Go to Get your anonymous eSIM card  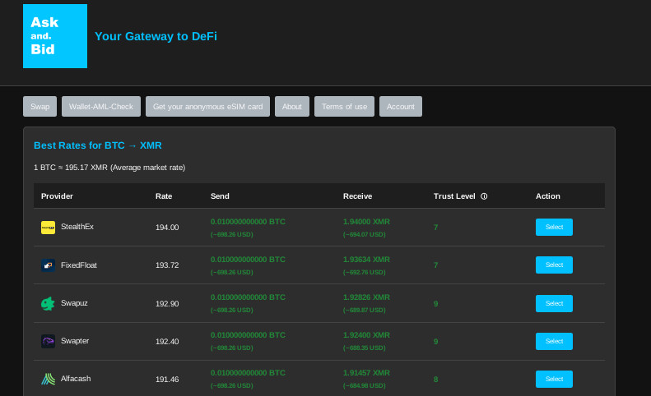(x=207, y=107)
